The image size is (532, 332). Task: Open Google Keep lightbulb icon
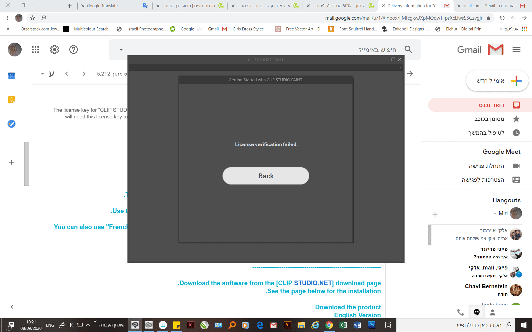(11, 100)
